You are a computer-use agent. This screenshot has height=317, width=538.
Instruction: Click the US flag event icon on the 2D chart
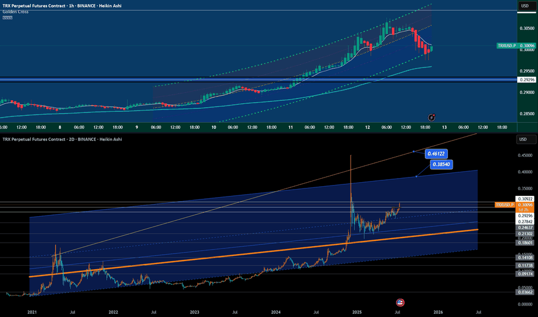coord(400,303)
